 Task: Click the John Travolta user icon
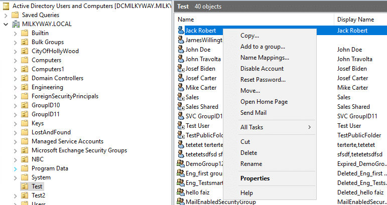coord(181,59)
